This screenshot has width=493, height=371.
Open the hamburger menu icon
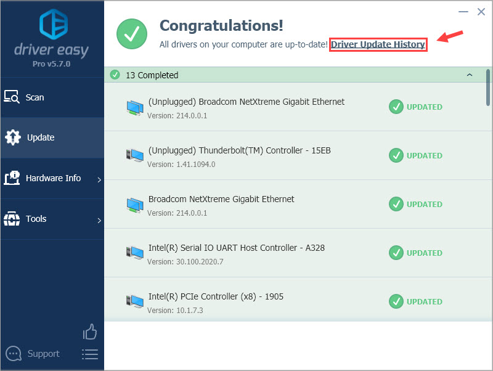coord(90,354)
